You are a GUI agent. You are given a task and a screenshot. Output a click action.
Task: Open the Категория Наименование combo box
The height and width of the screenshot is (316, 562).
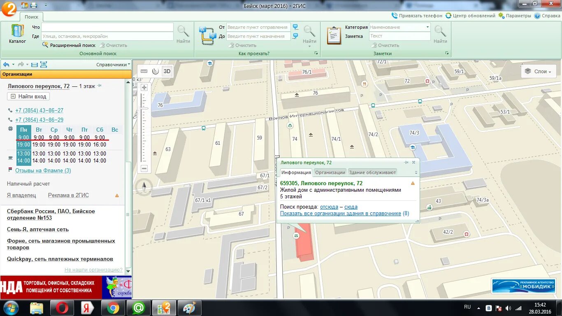(399, 27)
